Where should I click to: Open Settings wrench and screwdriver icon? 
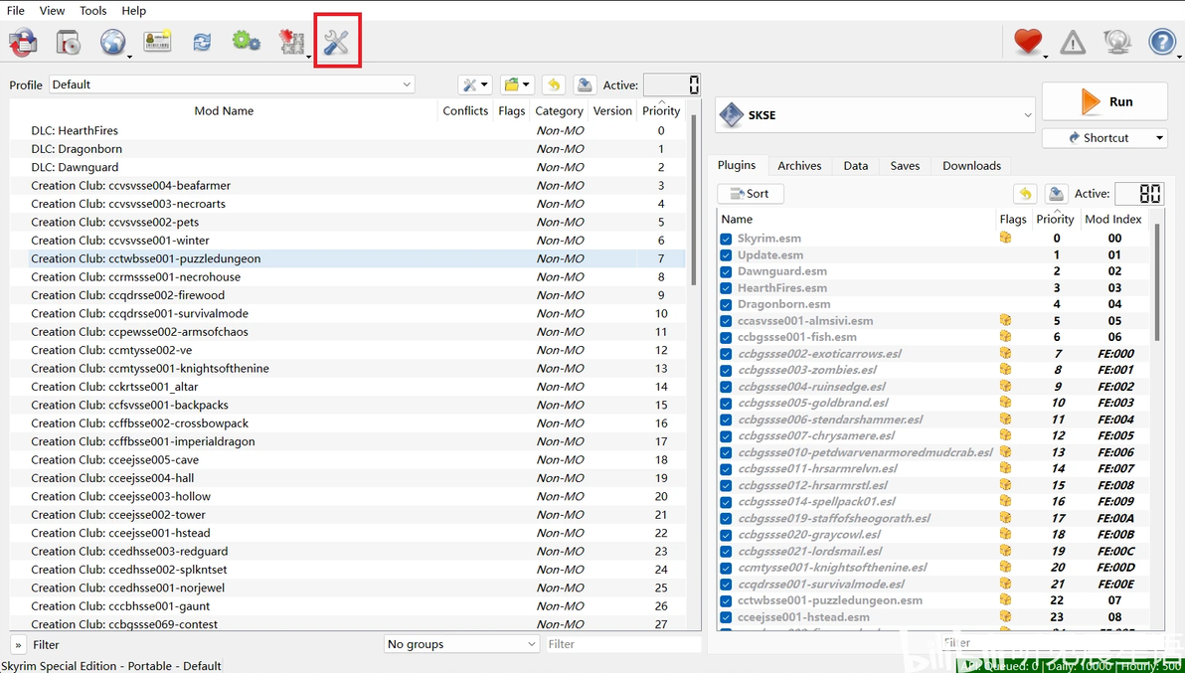pos(336,42)
